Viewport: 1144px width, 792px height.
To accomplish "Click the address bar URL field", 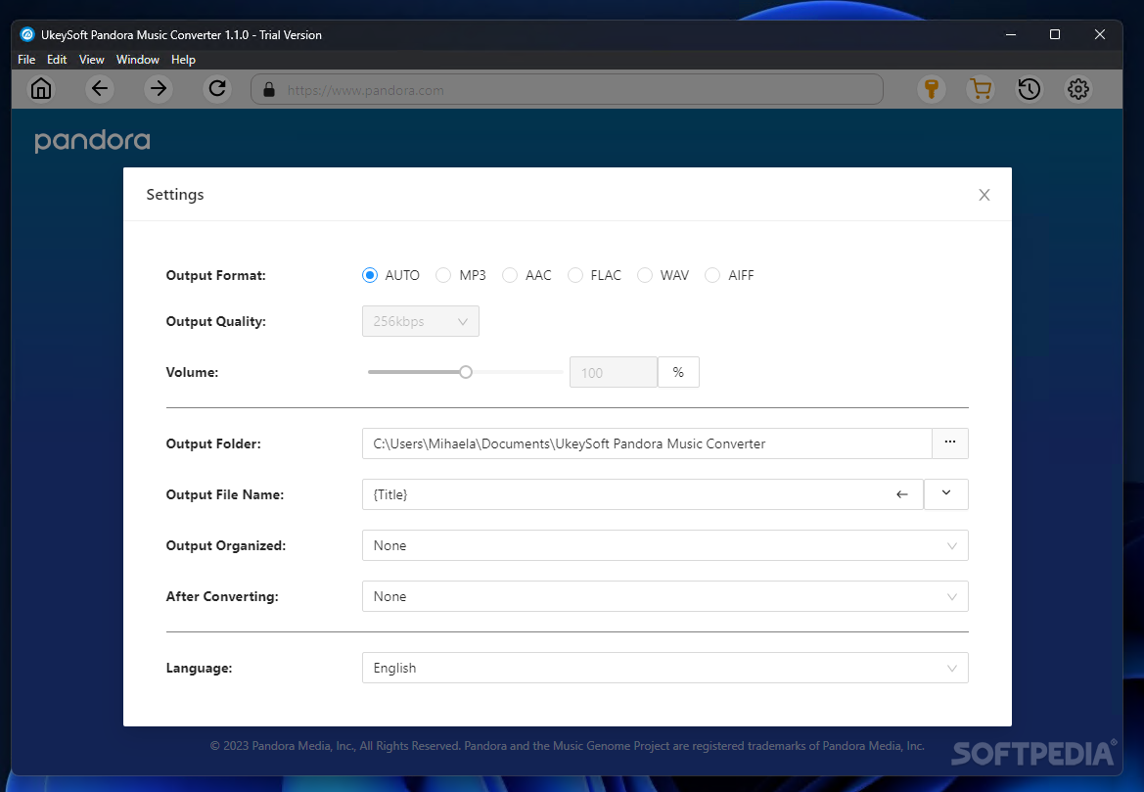I will click(x=567, y=90).
